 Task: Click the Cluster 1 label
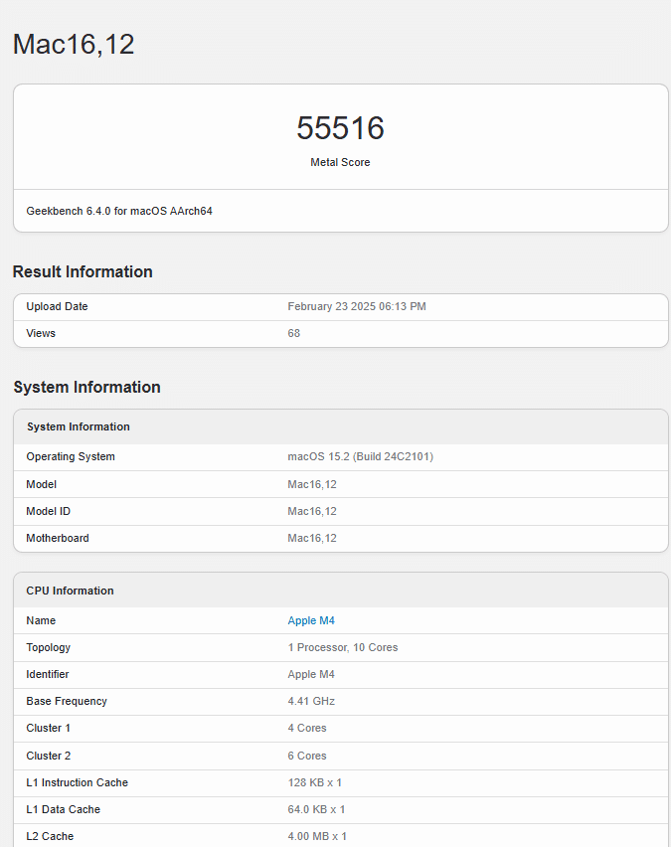pos(48,728)
